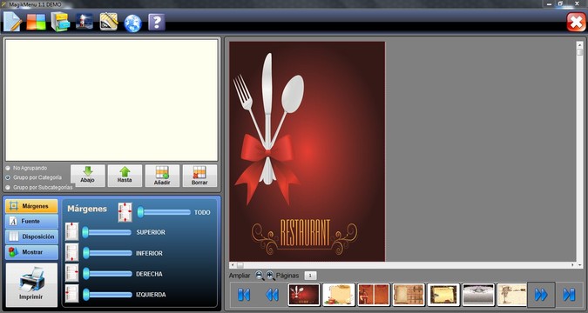Open the new document pencil icon
588x313 pixels.
point(12,22)
